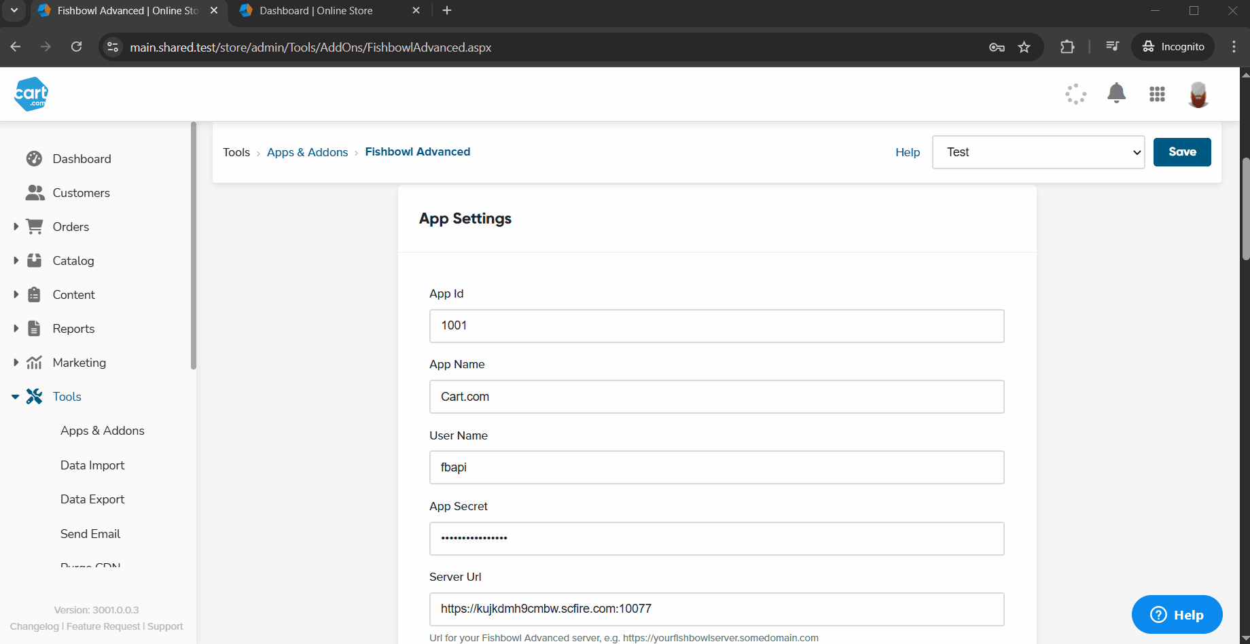The width and height of the screenshot is (1250, 644).
Task: Open the Test environment dropdown
Action: (x=1038, y=152)
